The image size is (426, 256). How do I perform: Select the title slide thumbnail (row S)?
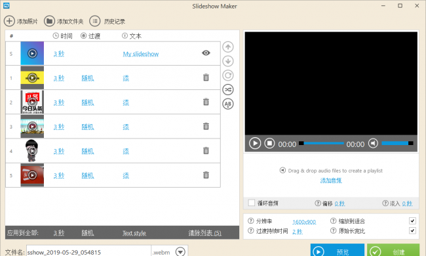tap(32, 53)
